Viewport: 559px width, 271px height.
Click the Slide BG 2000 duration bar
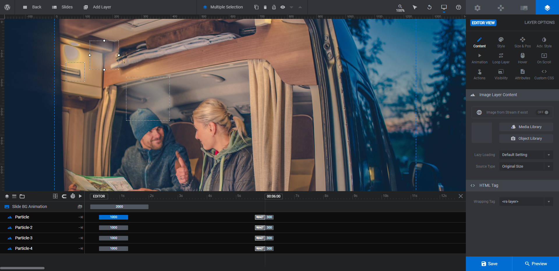click(x=119, y=207)
